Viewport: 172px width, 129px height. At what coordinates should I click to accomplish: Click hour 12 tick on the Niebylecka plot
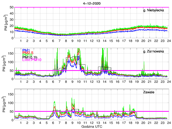[91, 41]
